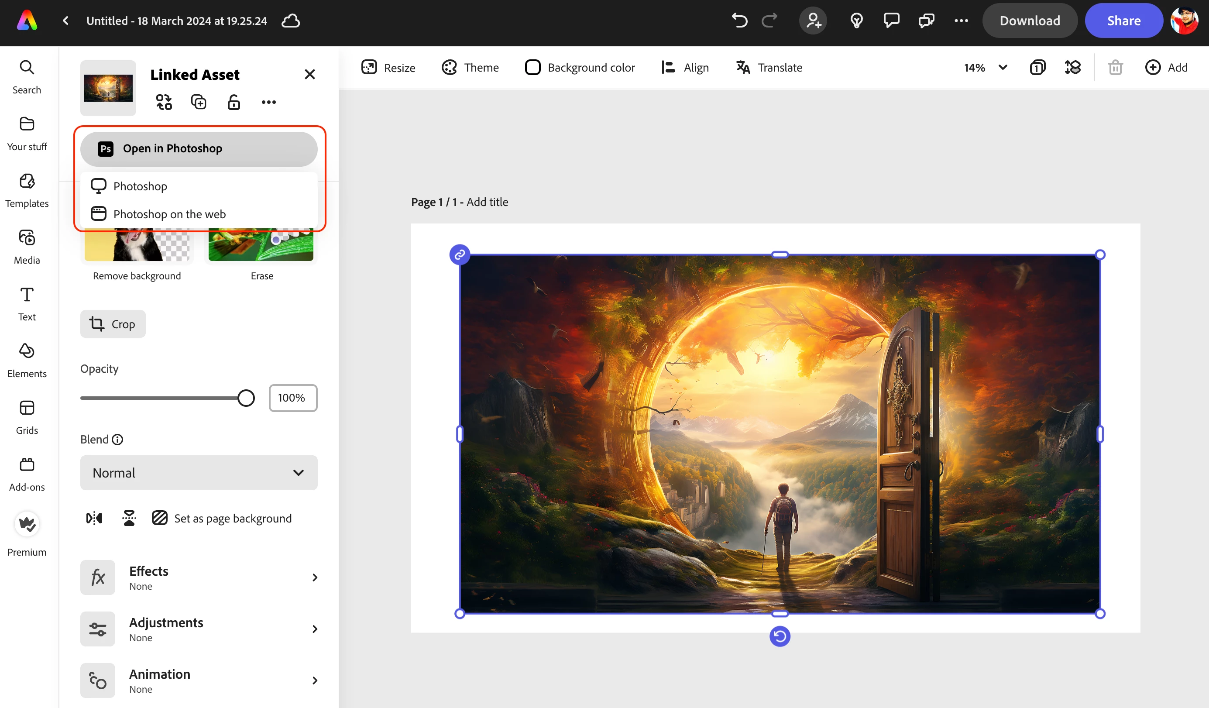1209x708 pixels.
Task: Select Photoshop on the web option
Action: click(169, 214)
